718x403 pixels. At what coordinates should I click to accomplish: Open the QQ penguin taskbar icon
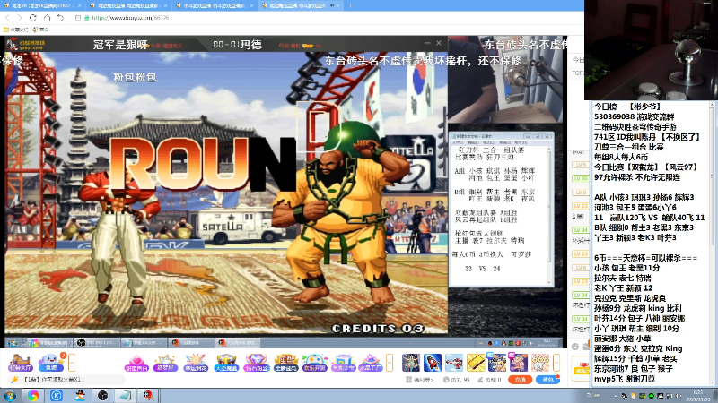[80, 395]
